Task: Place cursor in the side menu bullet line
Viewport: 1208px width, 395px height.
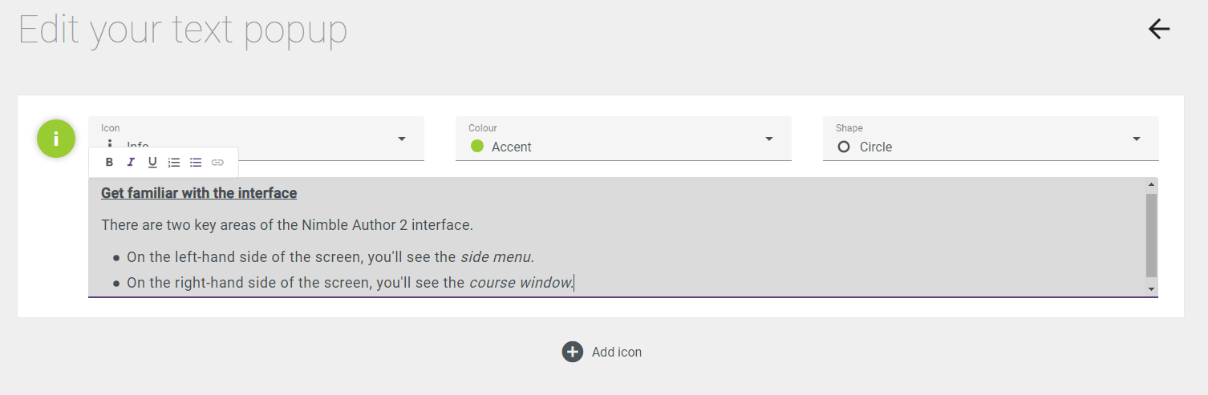Action: coord(330,257)
